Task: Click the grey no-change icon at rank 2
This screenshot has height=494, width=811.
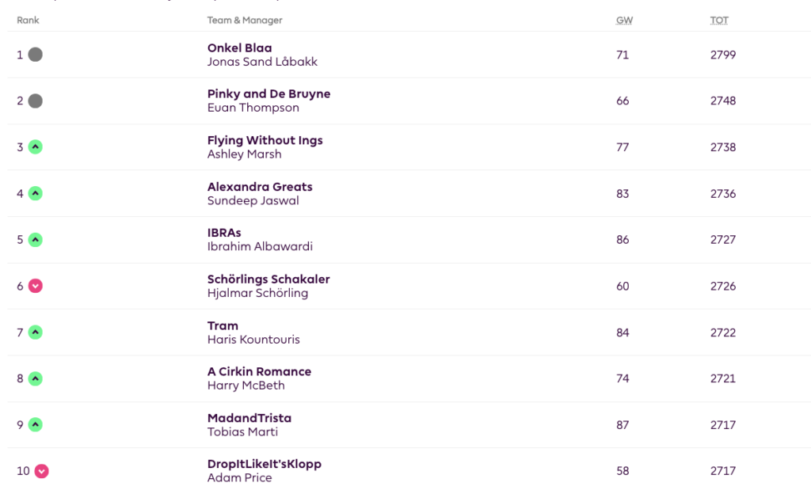Action: coord(35,101)
